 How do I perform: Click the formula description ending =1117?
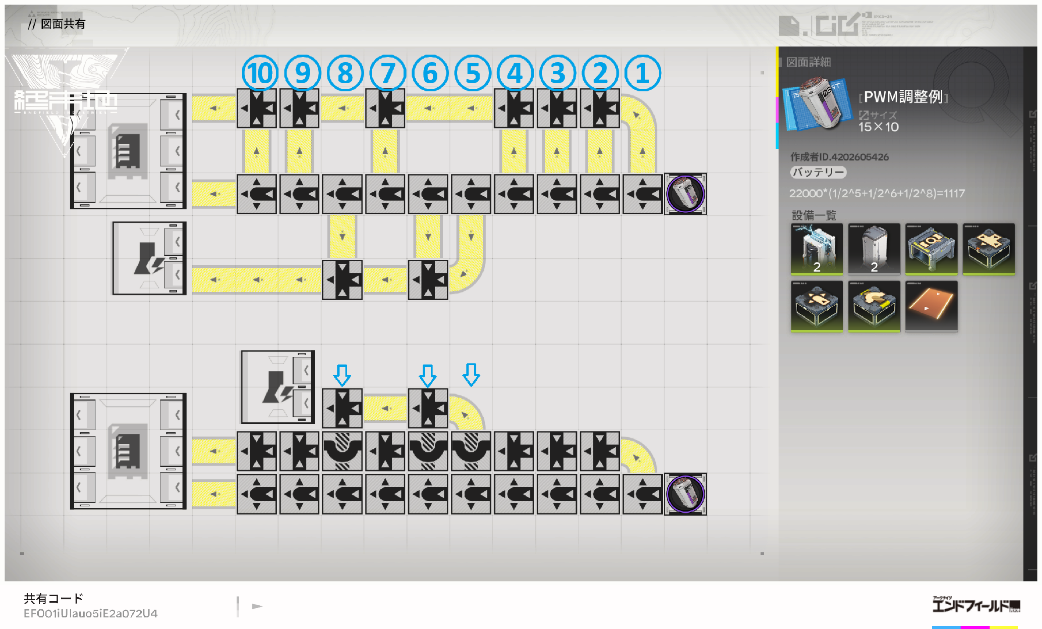pyautogui.click(x=877, y=193)
